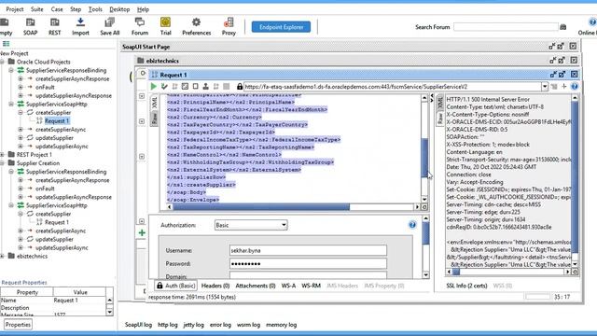Click the Search Forum input field

(x=506, y=27)
